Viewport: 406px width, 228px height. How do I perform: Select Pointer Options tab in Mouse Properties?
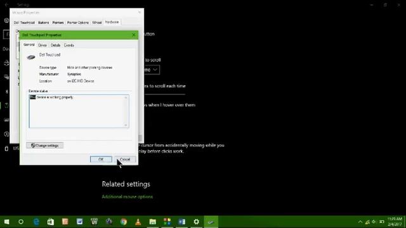[77, 23]
